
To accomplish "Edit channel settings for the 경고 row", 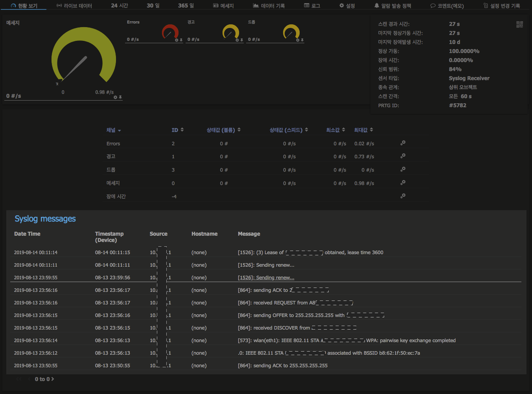I will click(403, 156).
